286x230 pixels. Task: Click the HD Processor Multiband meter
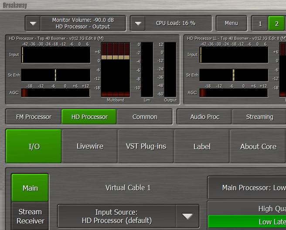(x=116, y=70)
